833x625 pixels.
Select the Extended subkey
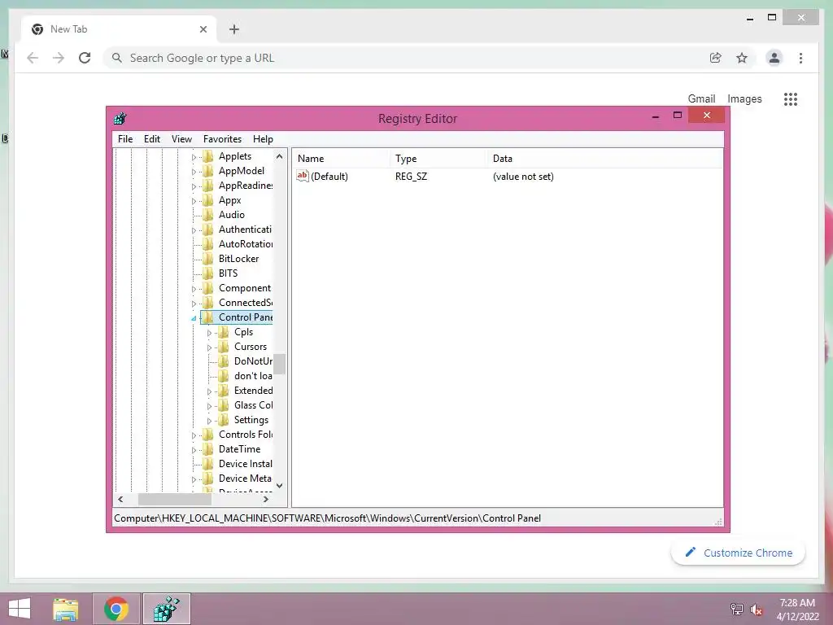253,391
